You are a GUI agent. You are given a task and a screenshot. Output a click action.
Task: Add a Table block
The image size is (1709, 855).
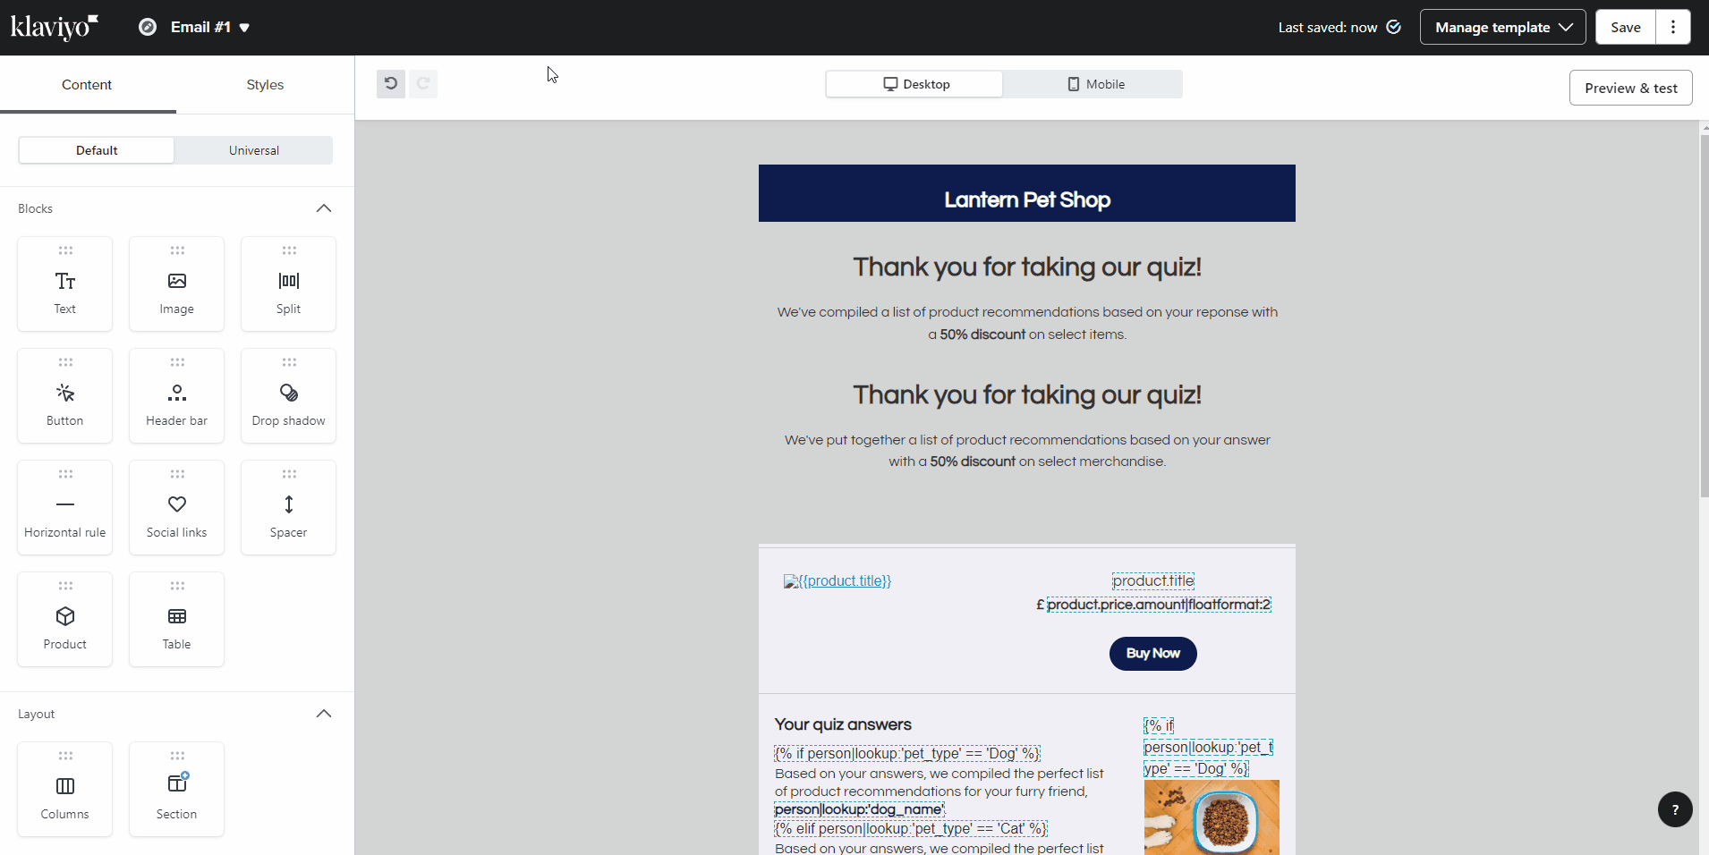(177, 619)
